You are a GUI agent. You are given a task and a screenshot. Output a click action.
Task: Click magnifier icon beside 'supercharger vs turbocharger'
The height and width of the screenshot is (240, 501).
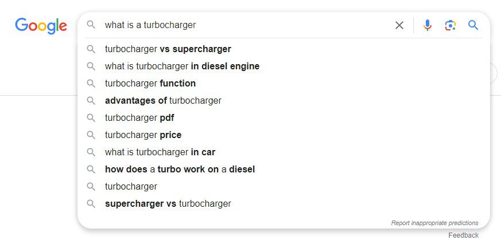91,204
